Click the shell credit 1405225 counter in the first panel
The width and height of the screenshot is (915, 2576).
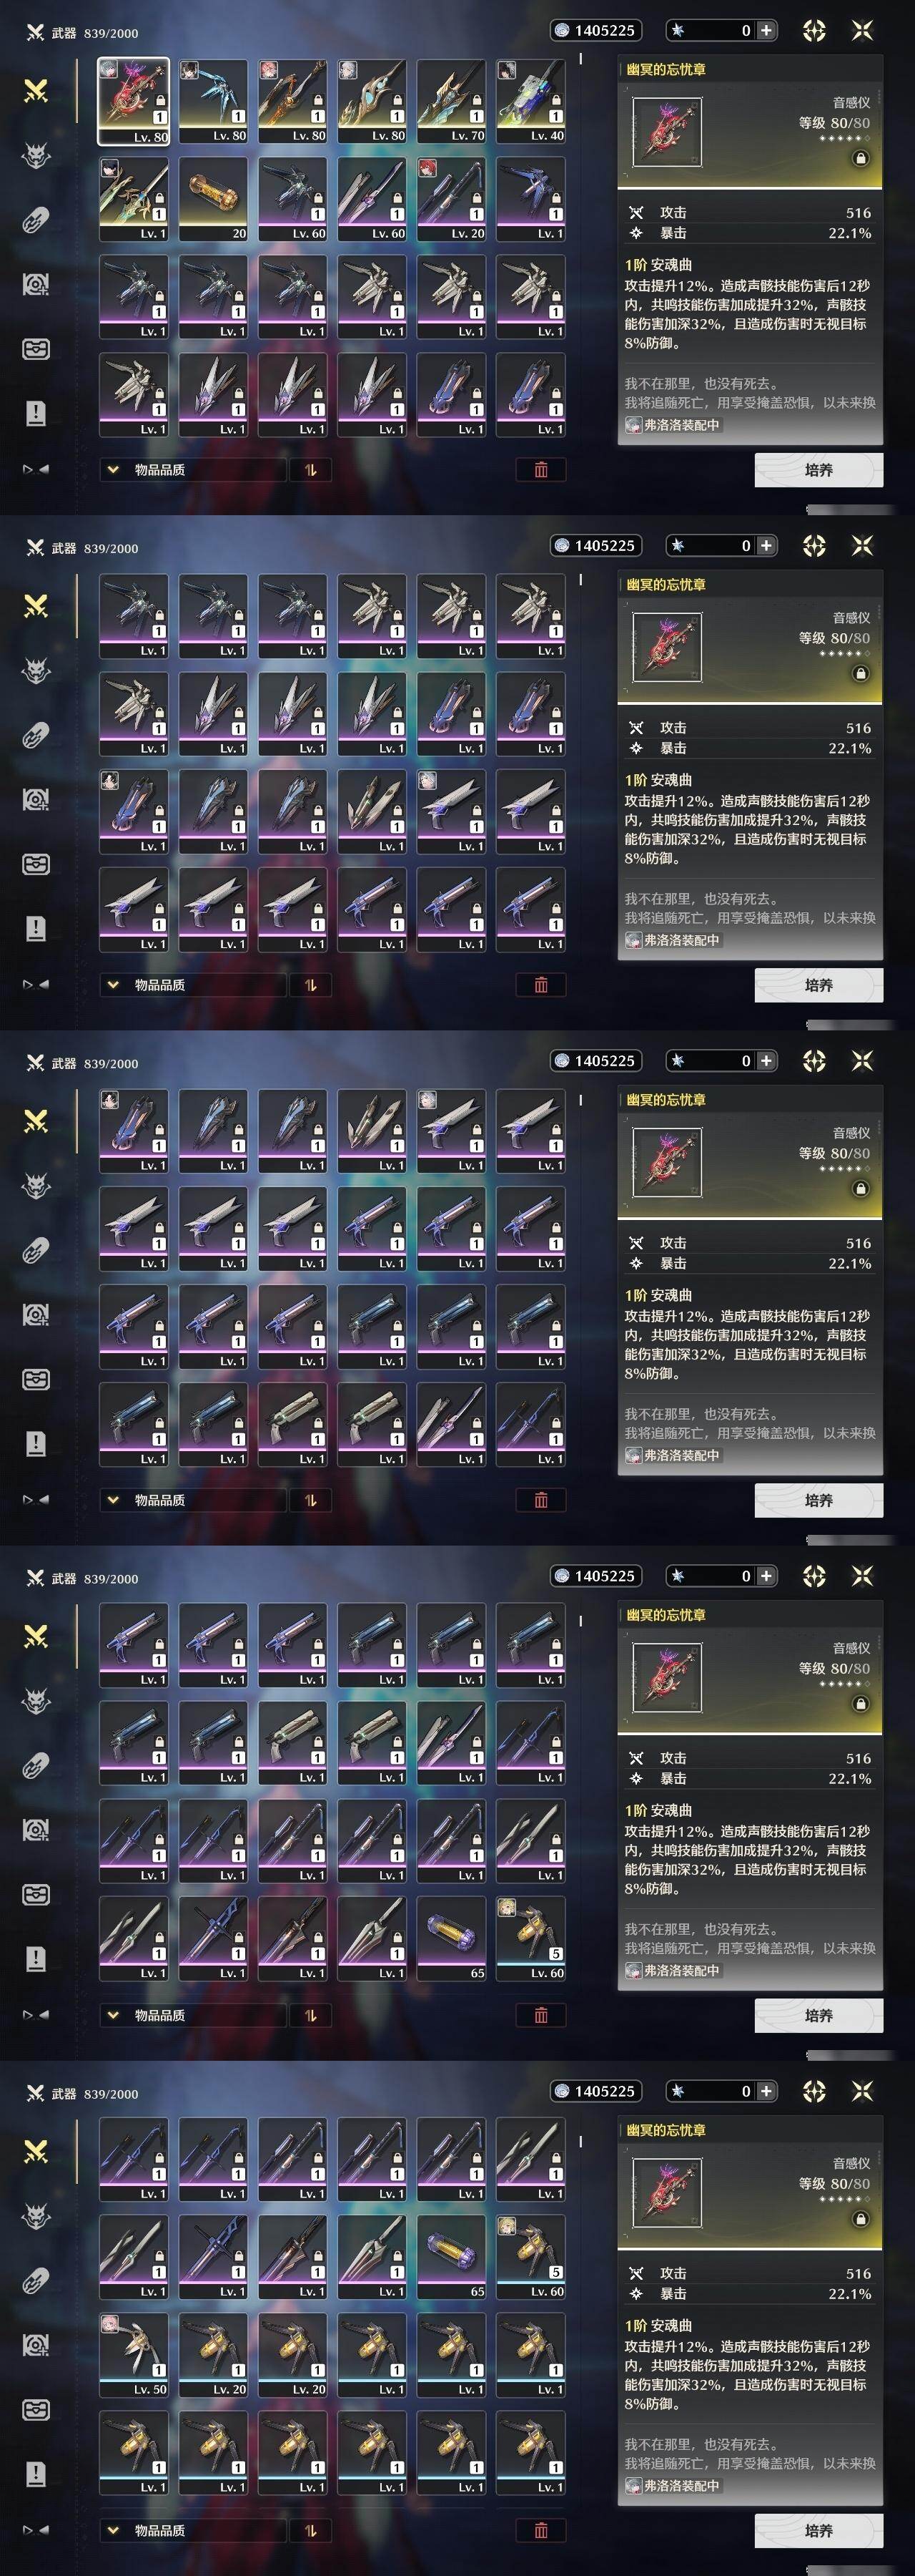pos(595,30)
